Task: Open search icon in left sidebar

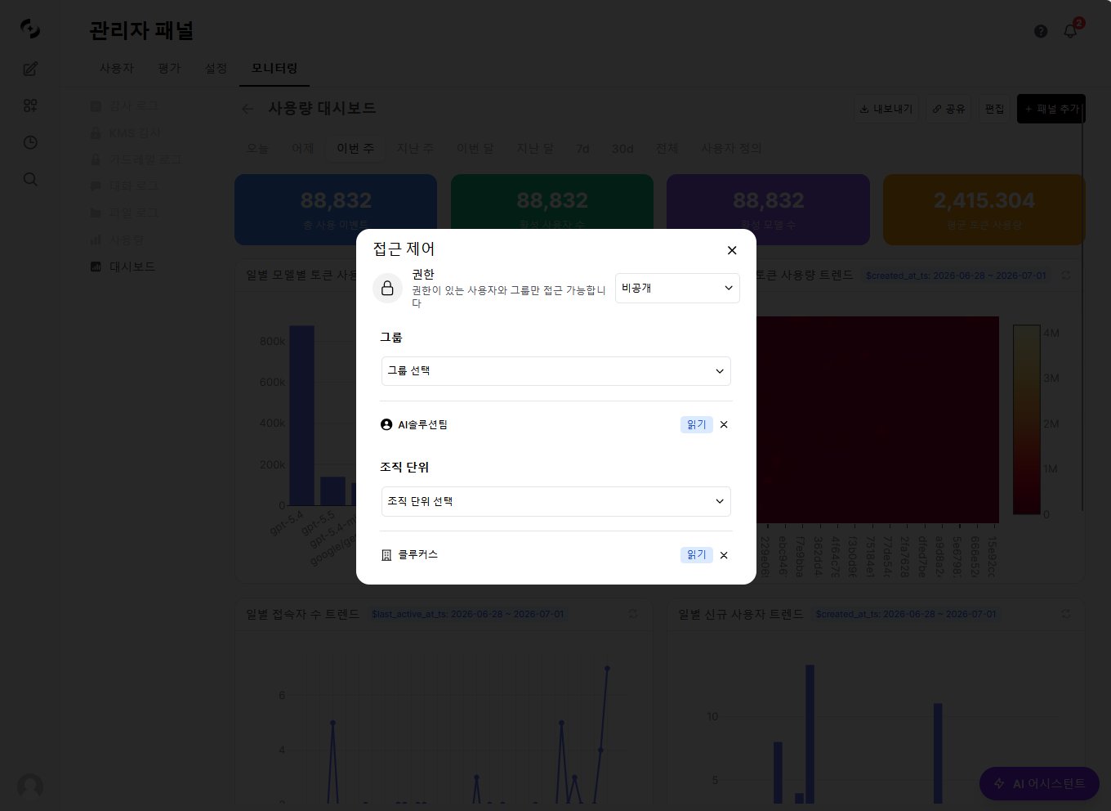Action: [30, 179]
